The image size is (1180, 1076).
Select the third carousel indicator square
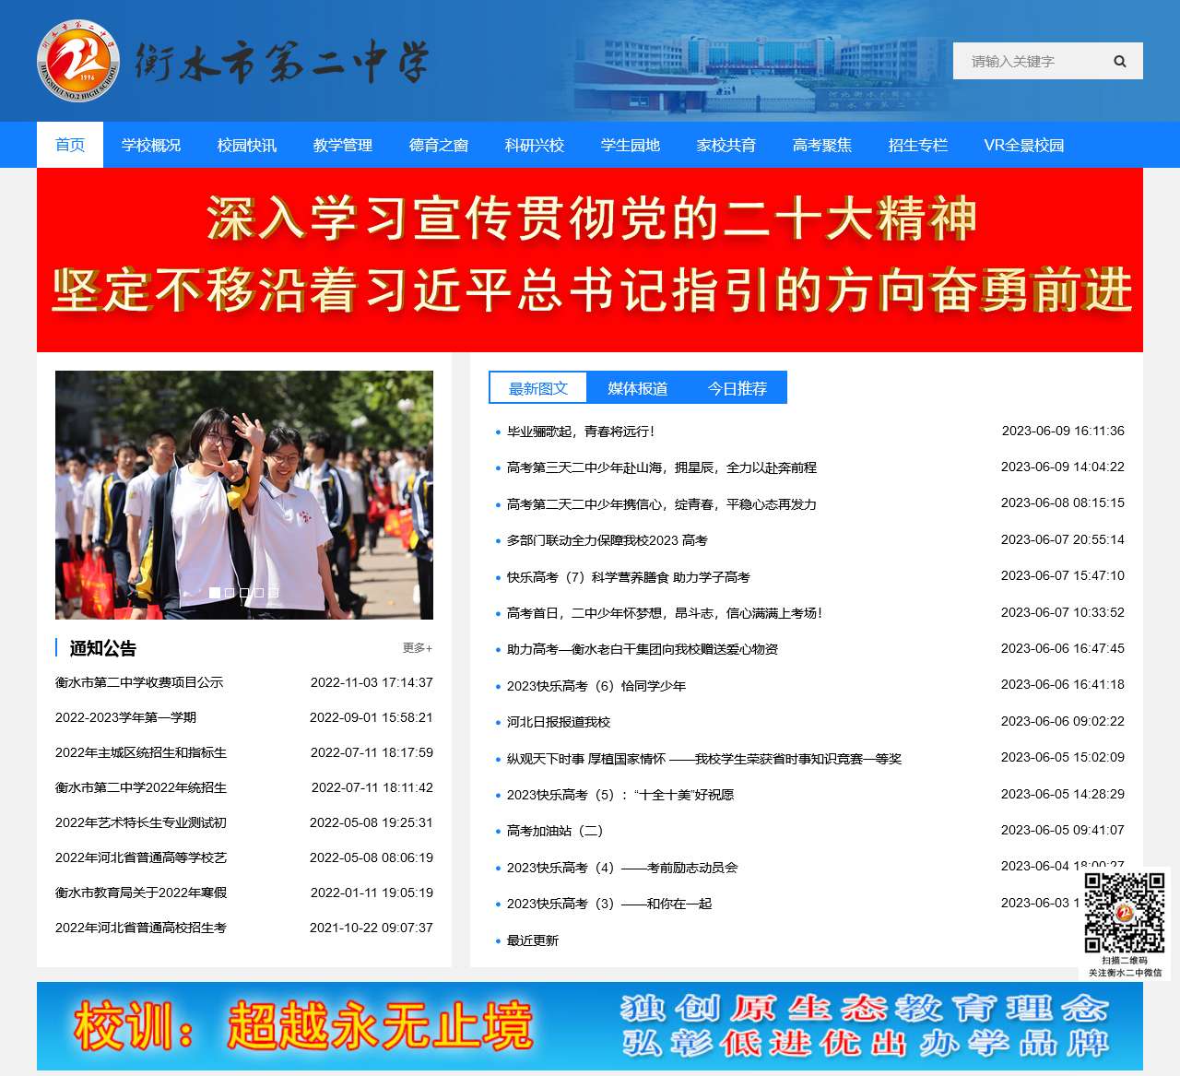244,593
